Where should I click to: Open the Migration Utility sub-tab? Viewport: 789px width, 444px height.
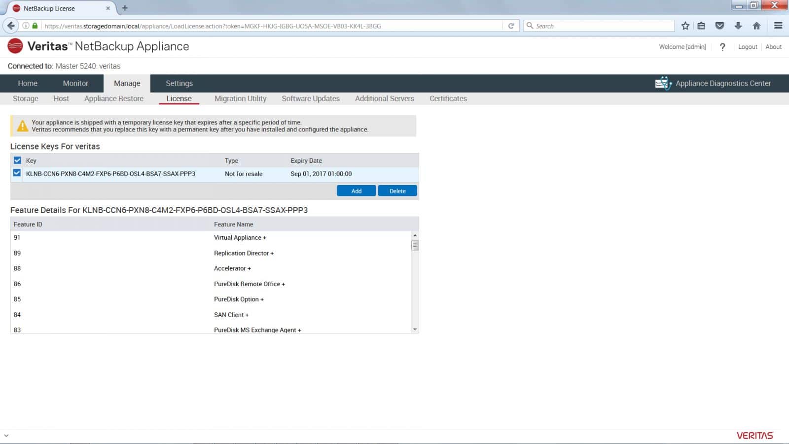pos(240,99)
